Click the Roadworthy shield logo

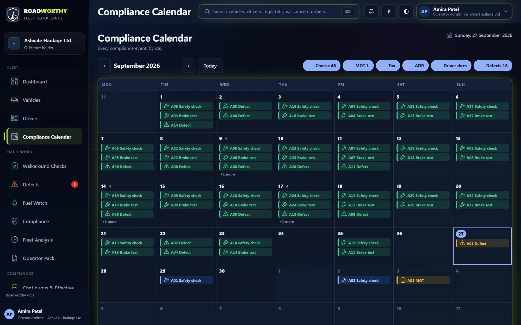pyautogui.click(x=13, y=14)
